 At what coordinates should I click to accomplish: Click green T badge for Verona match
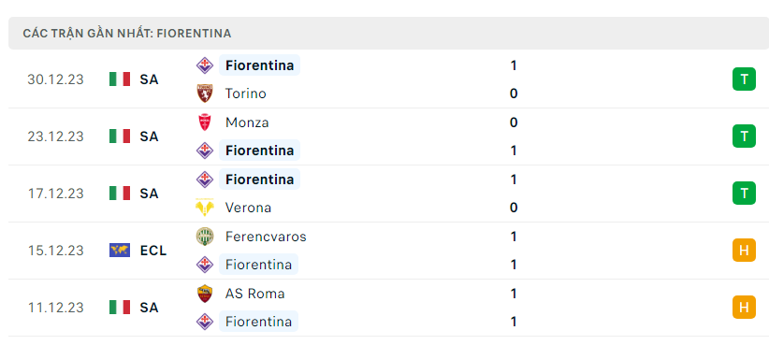click(744, 194)
